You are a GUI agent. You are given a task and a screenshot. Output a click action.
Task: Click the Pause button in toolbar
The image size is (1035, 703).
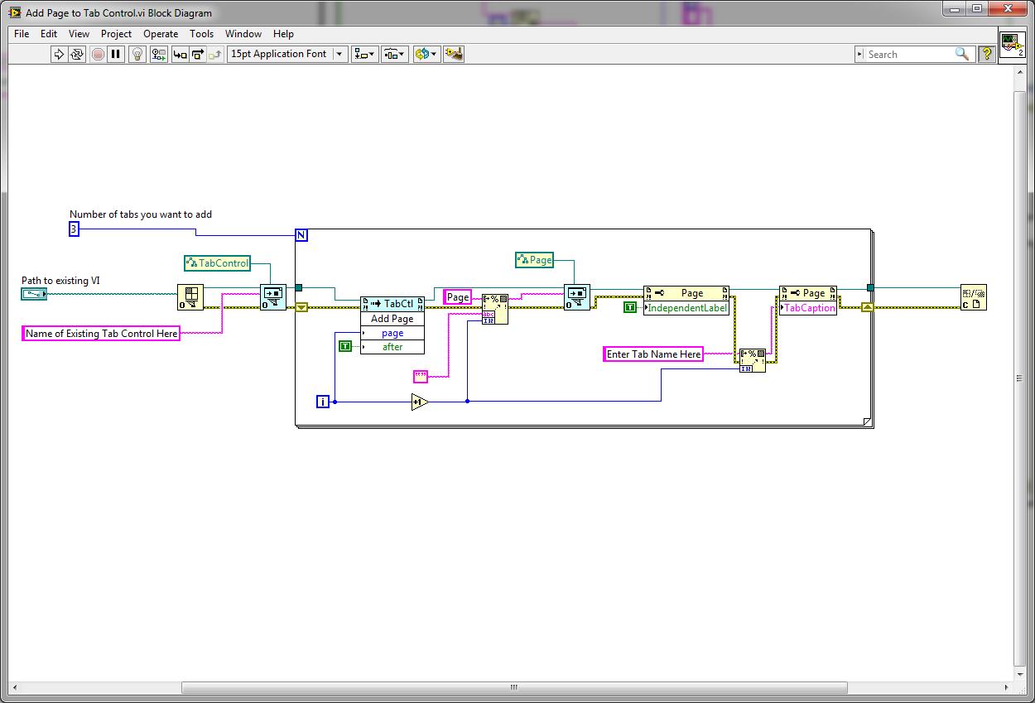(x=116, y=54)
